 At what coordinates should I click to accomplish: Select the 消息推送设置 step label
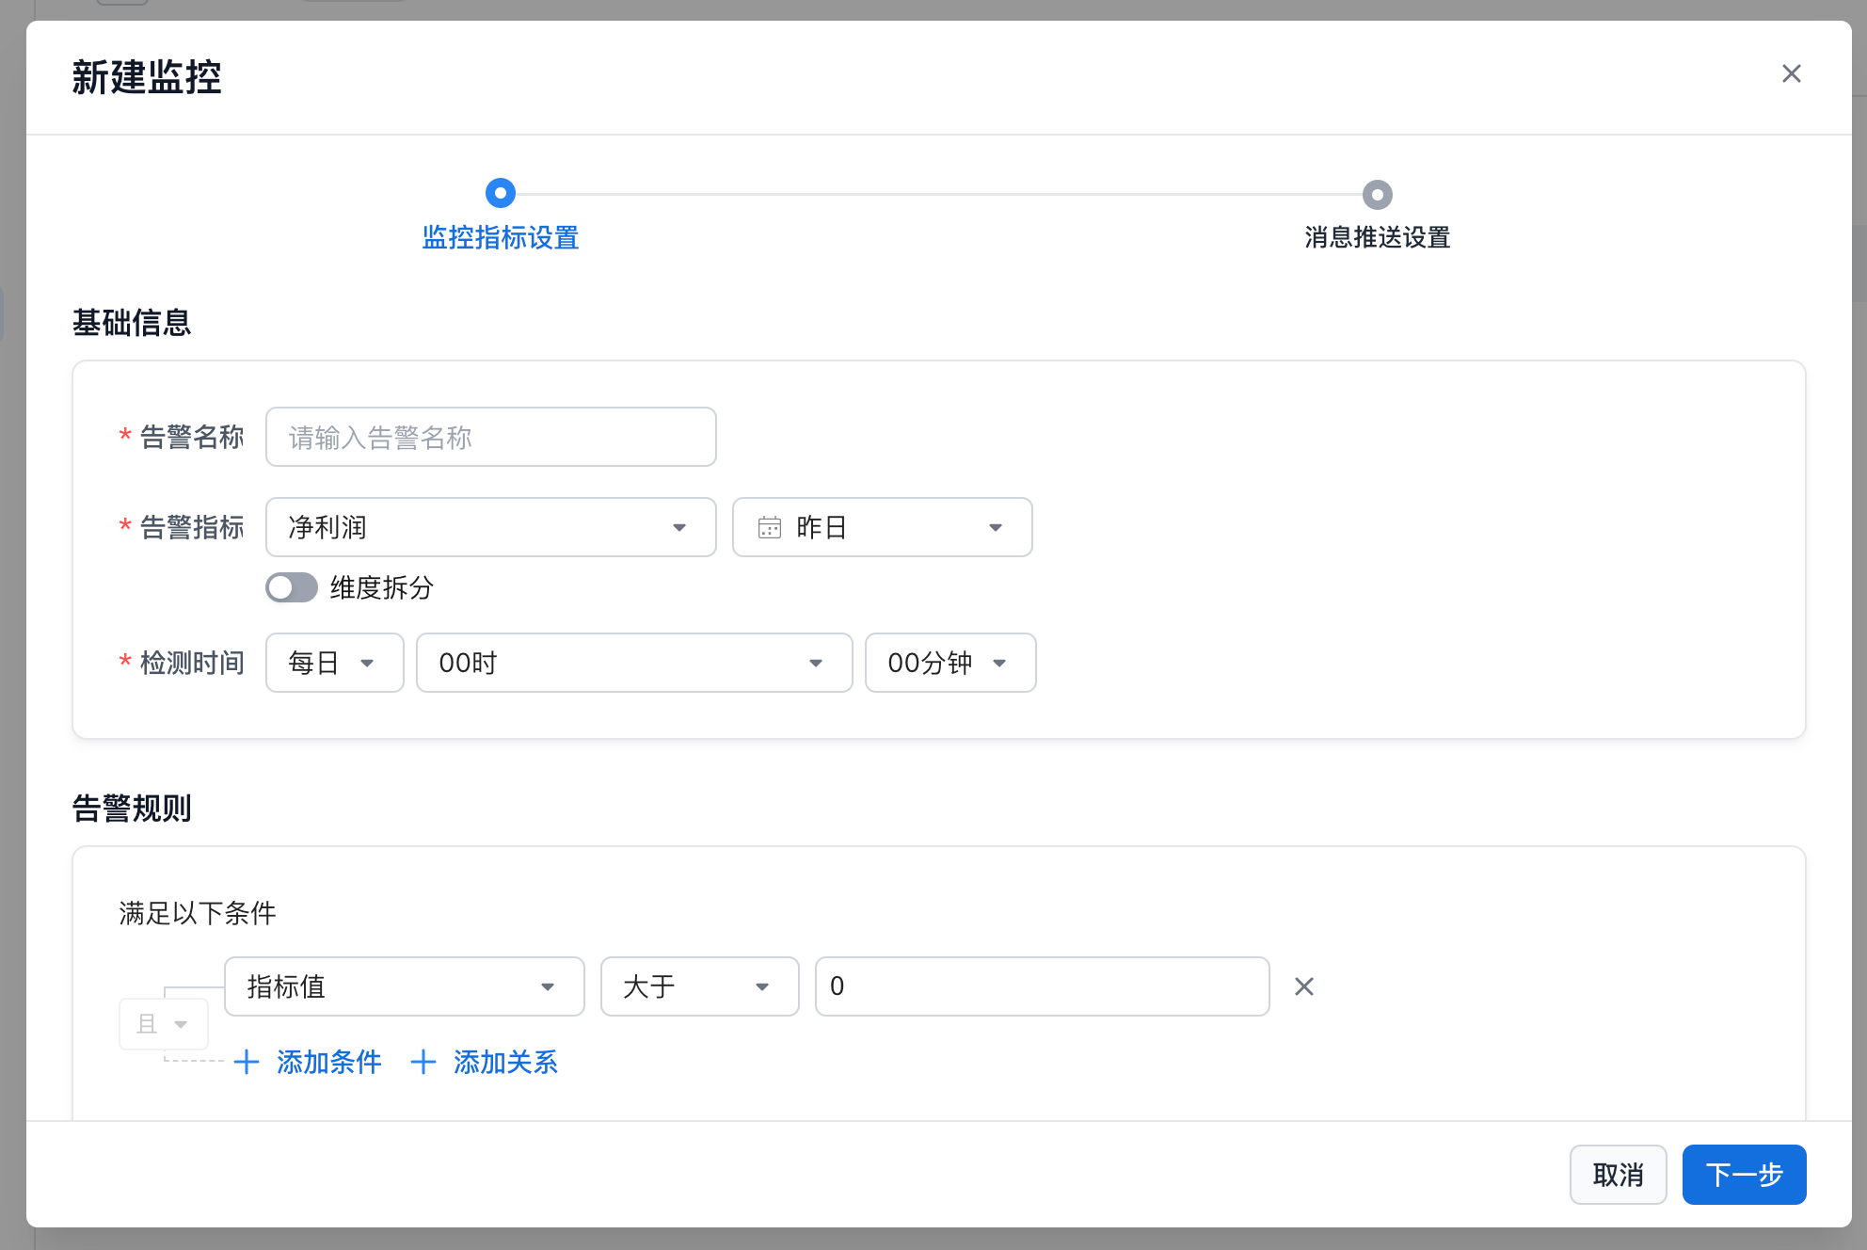coord(1377,237)
